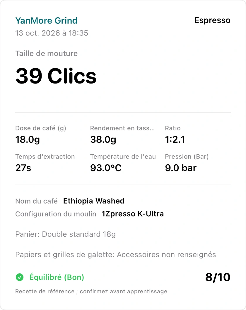This screenshot has height=310, width=246.
Task: Select the Dose de café 18.0g value
Action: (x=28, y=139)
